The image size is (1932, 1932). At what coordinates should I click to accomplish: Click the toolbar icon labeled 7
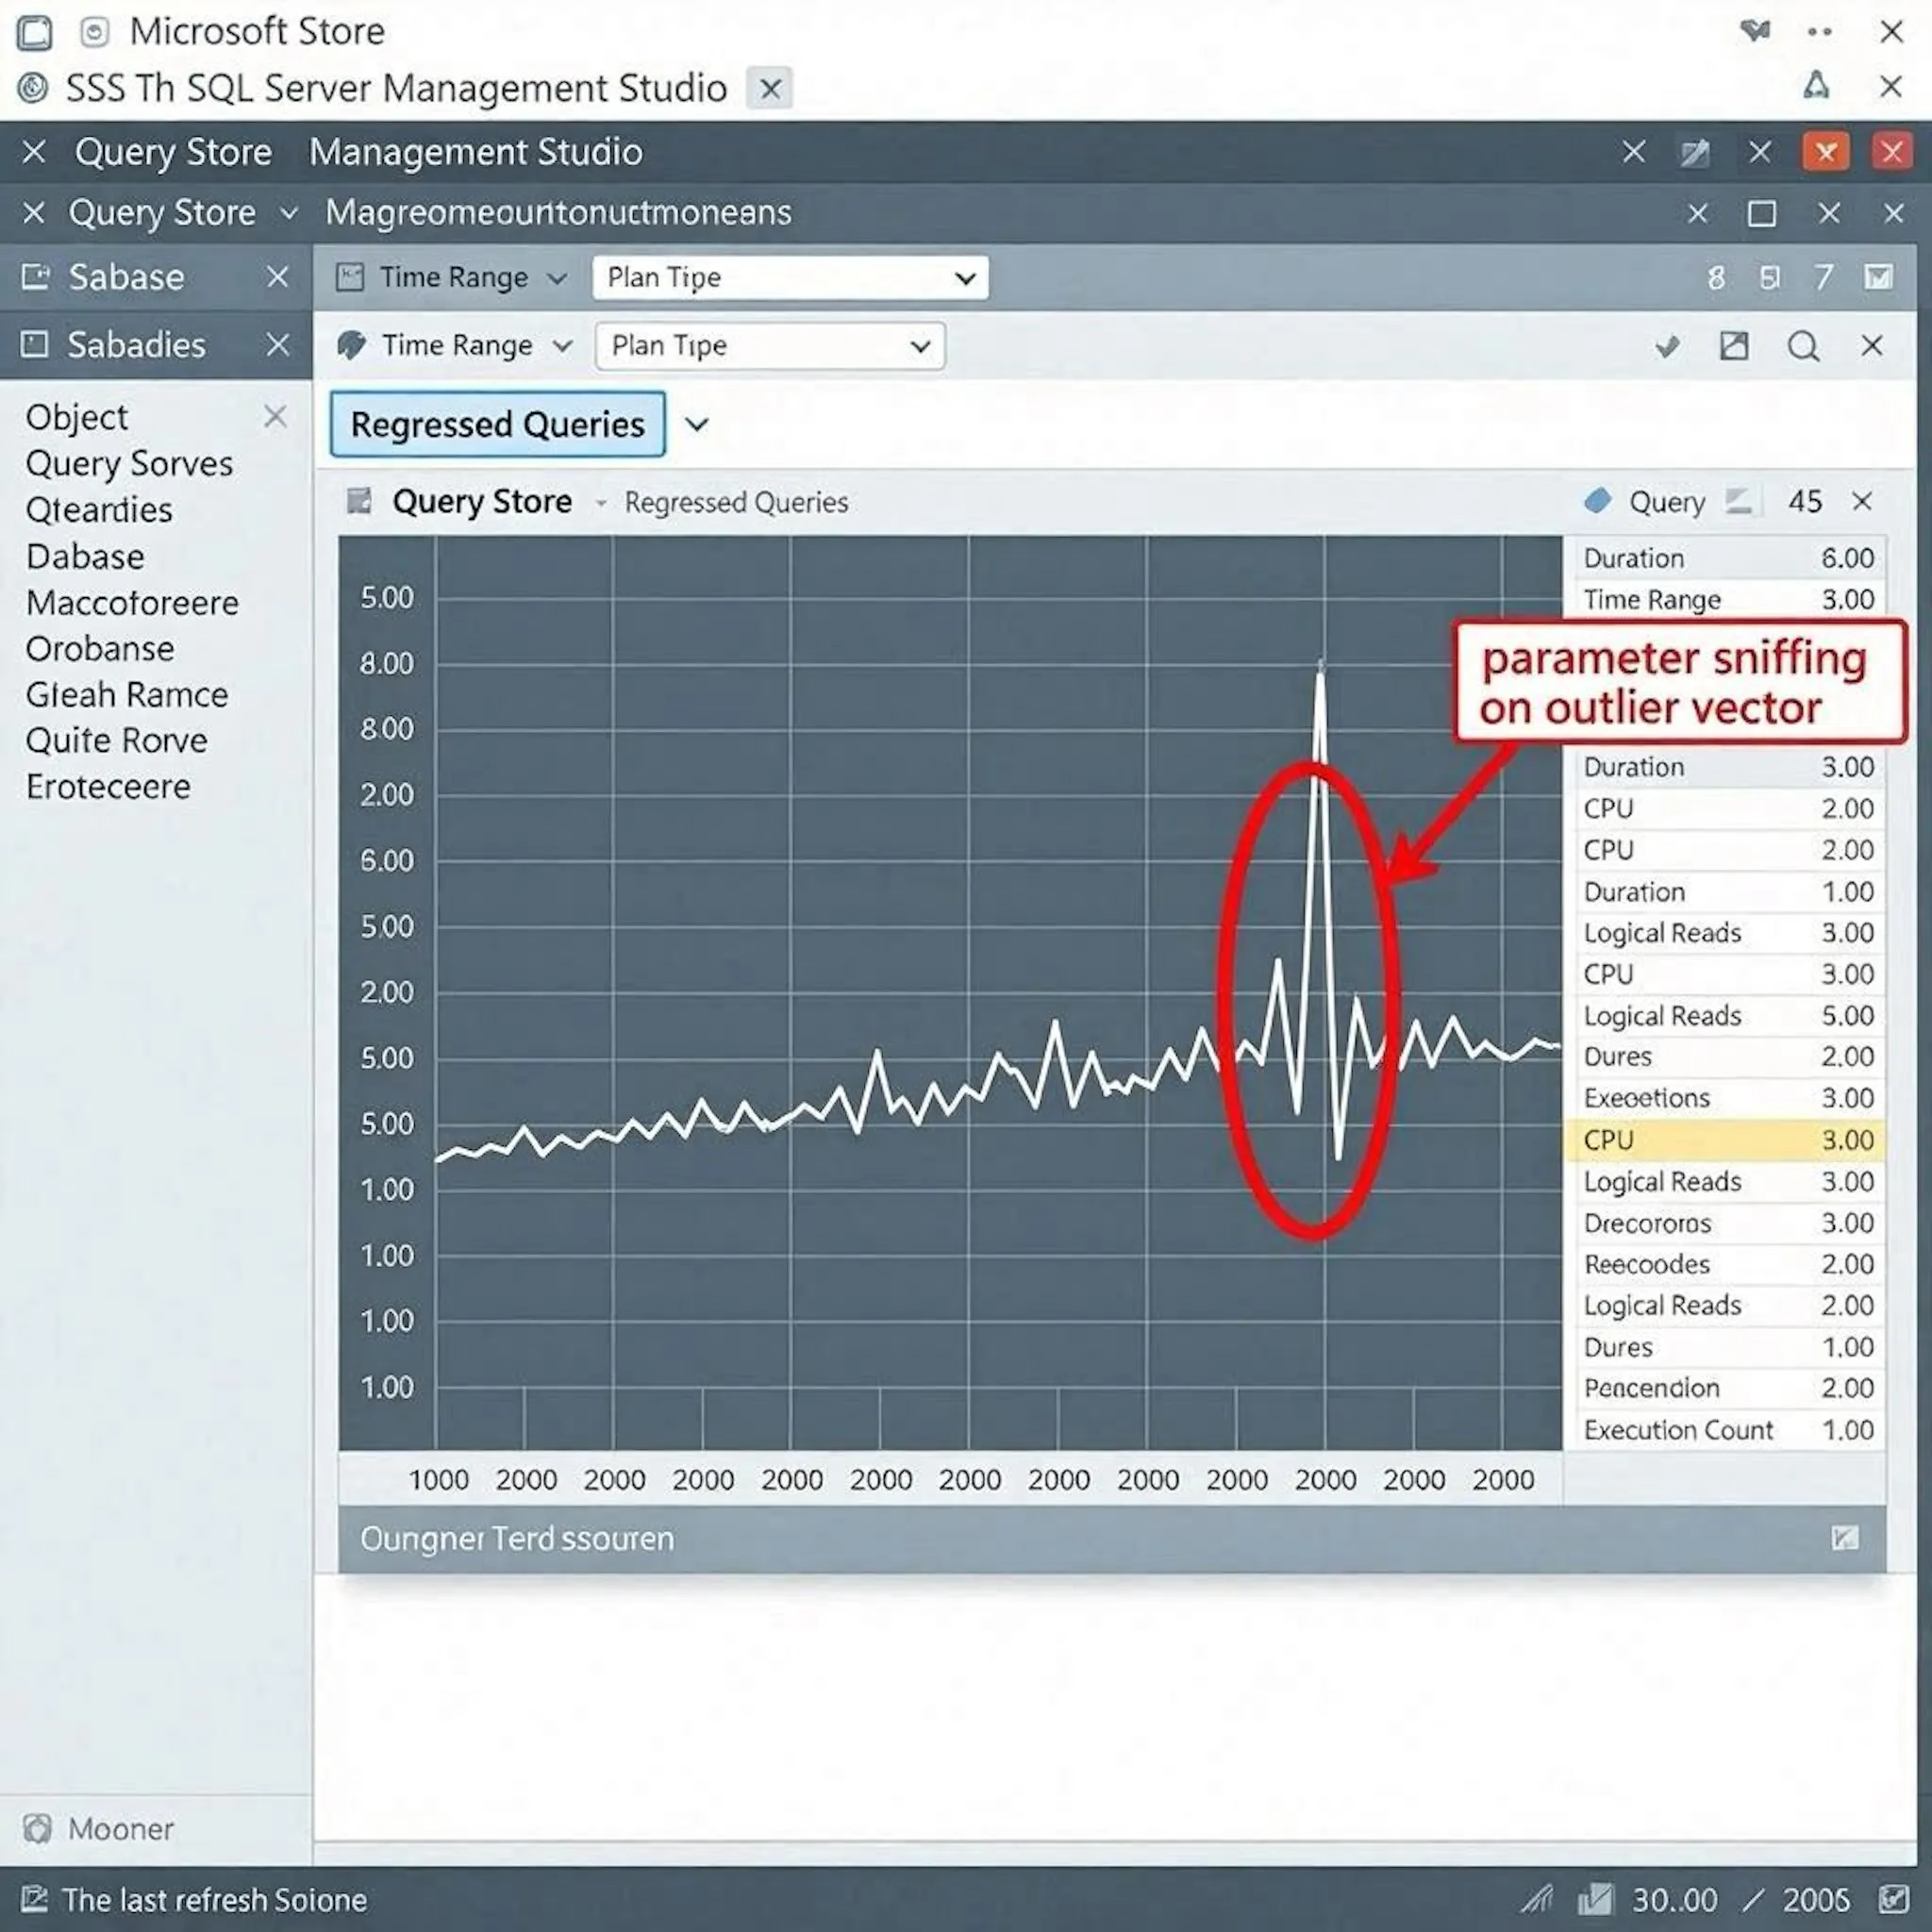click(1823, 277)
